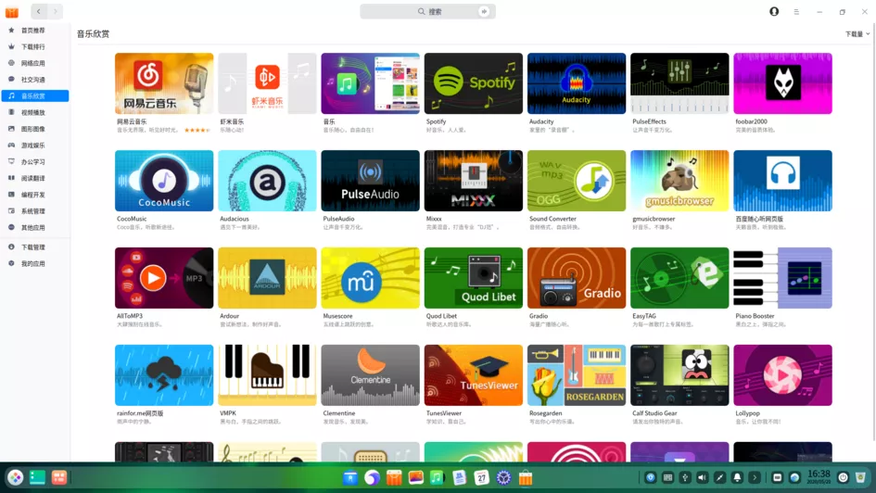Image resolution: width=876 pixels, height=493 pixels.
Task: Open the Lollypop app tile
Action: [x=782, y=375]
